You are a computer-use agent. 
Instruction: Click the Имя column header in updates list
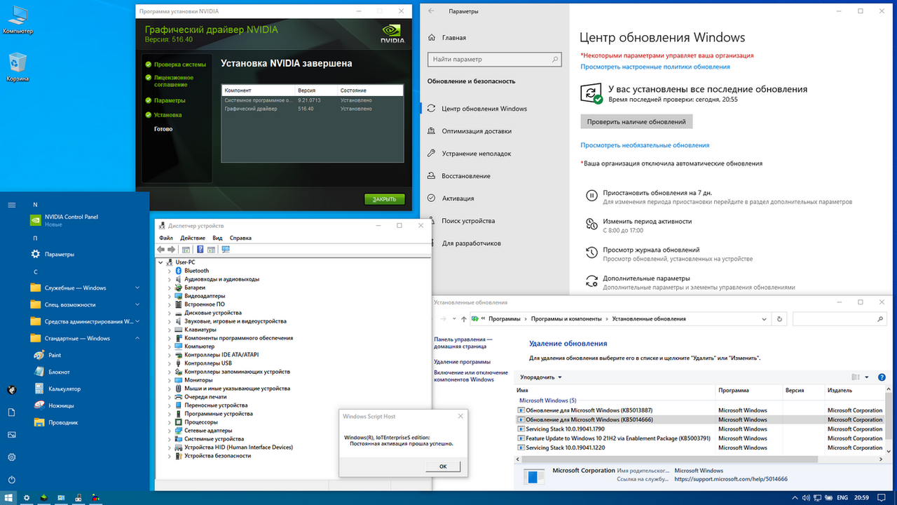click(x=615, y=391)
